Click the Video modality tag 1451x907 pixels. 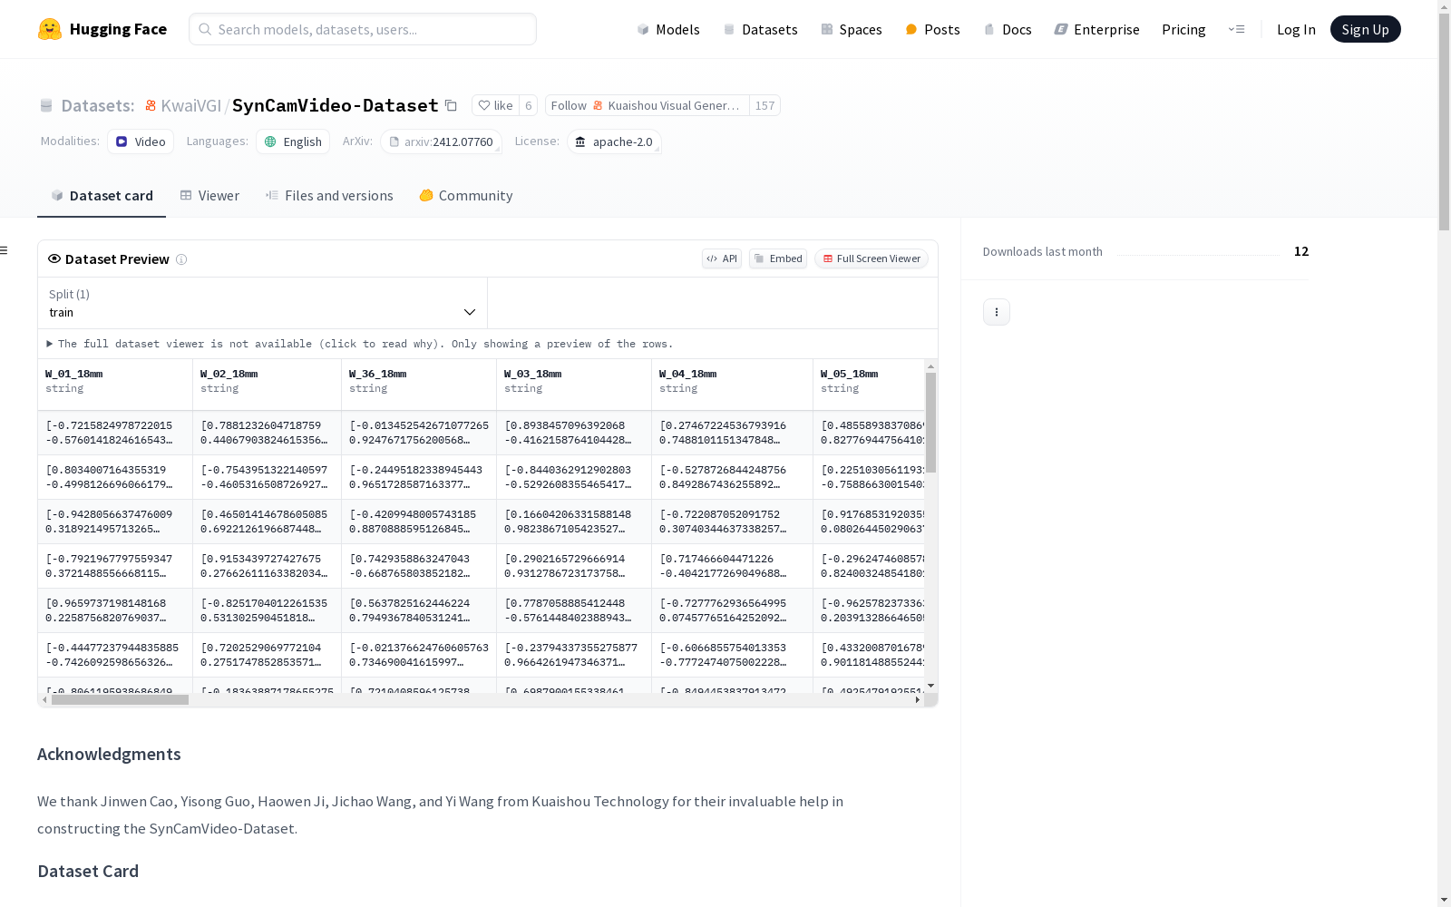pos(141,141)
